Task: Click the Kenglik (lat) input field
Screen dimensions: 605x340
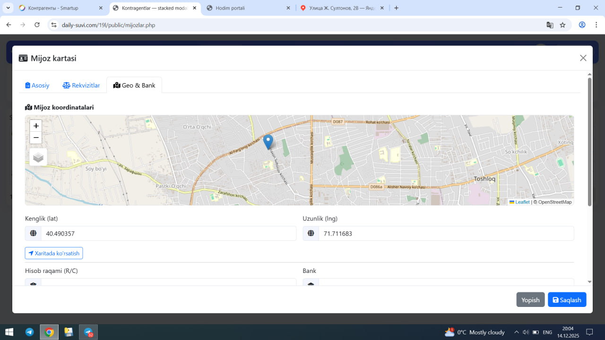Action: 168,233
